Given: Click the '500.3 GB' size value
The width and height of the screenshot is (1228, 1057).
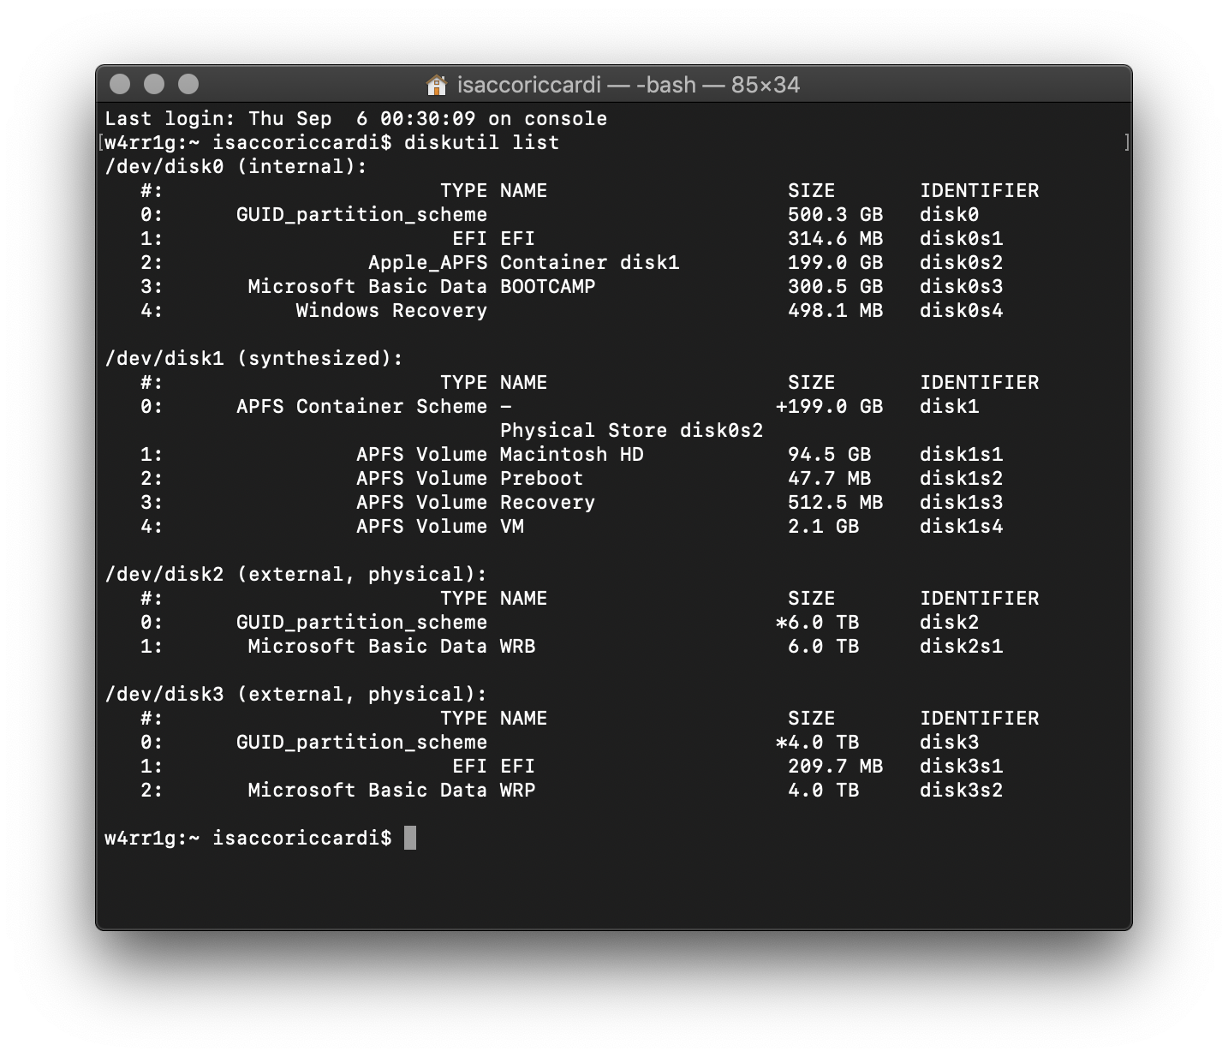Looking at the screenshot, I should (x=836, y=214).
